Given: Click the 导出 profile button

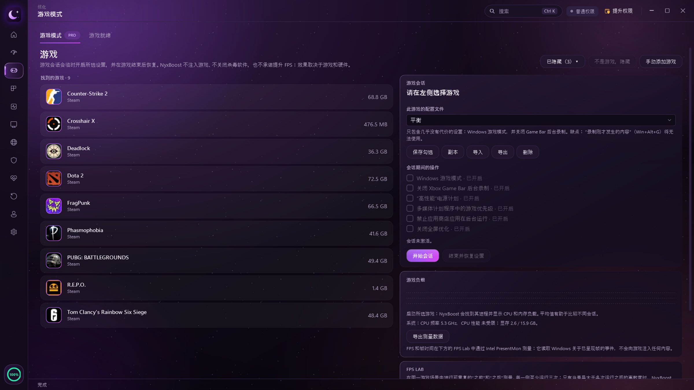Looking at the screenshot, I should point(503,152).
